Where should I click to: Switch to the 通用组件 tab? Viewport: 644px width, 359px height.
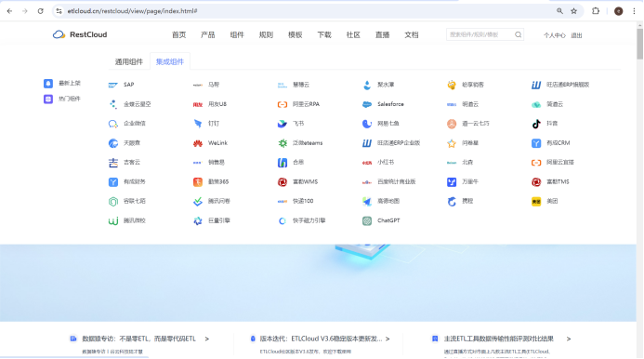[129, 61]
